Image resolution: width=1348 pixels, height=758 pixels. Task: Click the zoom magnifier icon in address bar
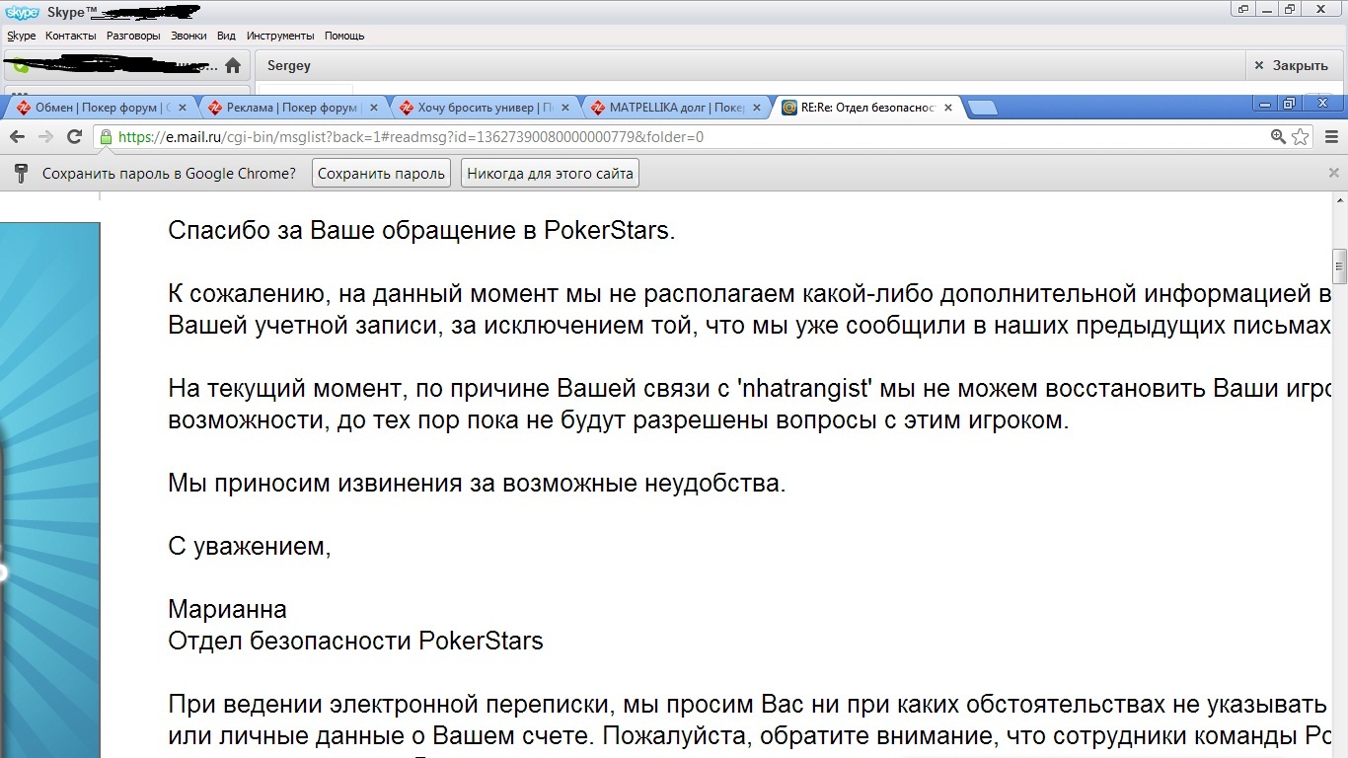(x=1279, y=137)
